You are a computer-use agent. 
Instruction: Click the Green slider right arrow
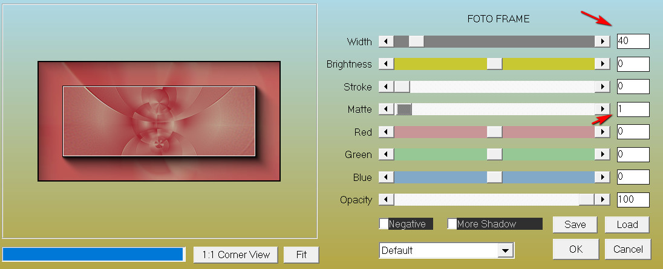(602, 155)
